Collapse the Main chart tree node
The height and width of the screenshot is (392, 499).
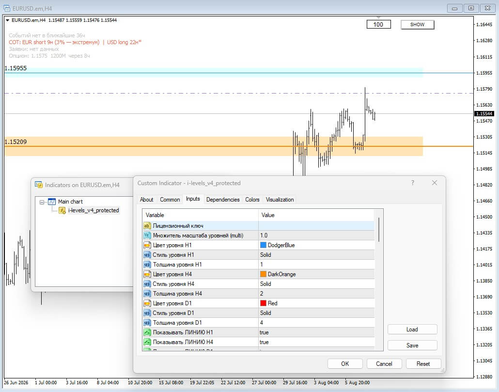(x=42, y=202)
